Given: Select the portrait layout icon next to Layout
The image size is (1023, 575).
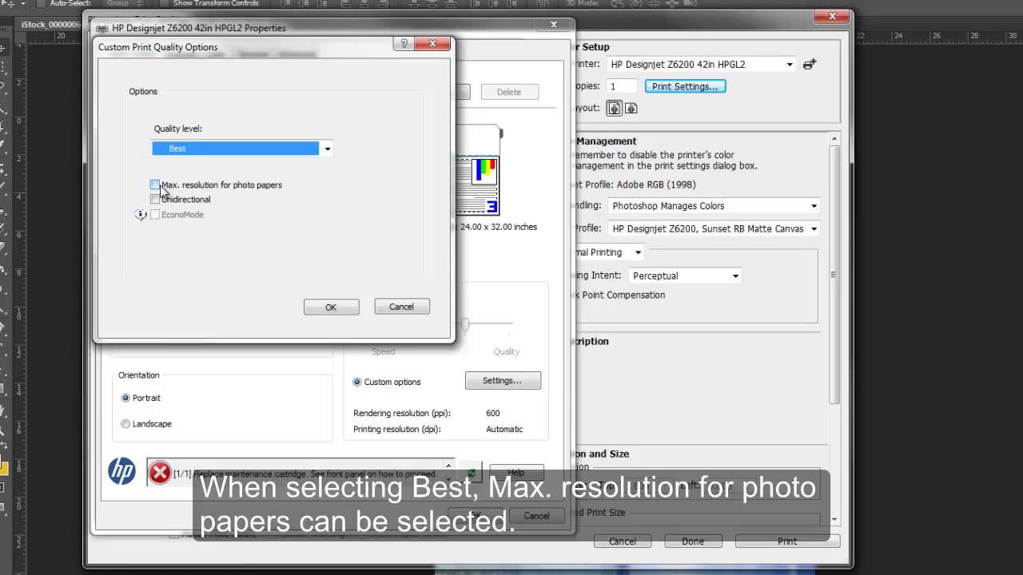Looking at the screenshot, I should tap(614, 107).
